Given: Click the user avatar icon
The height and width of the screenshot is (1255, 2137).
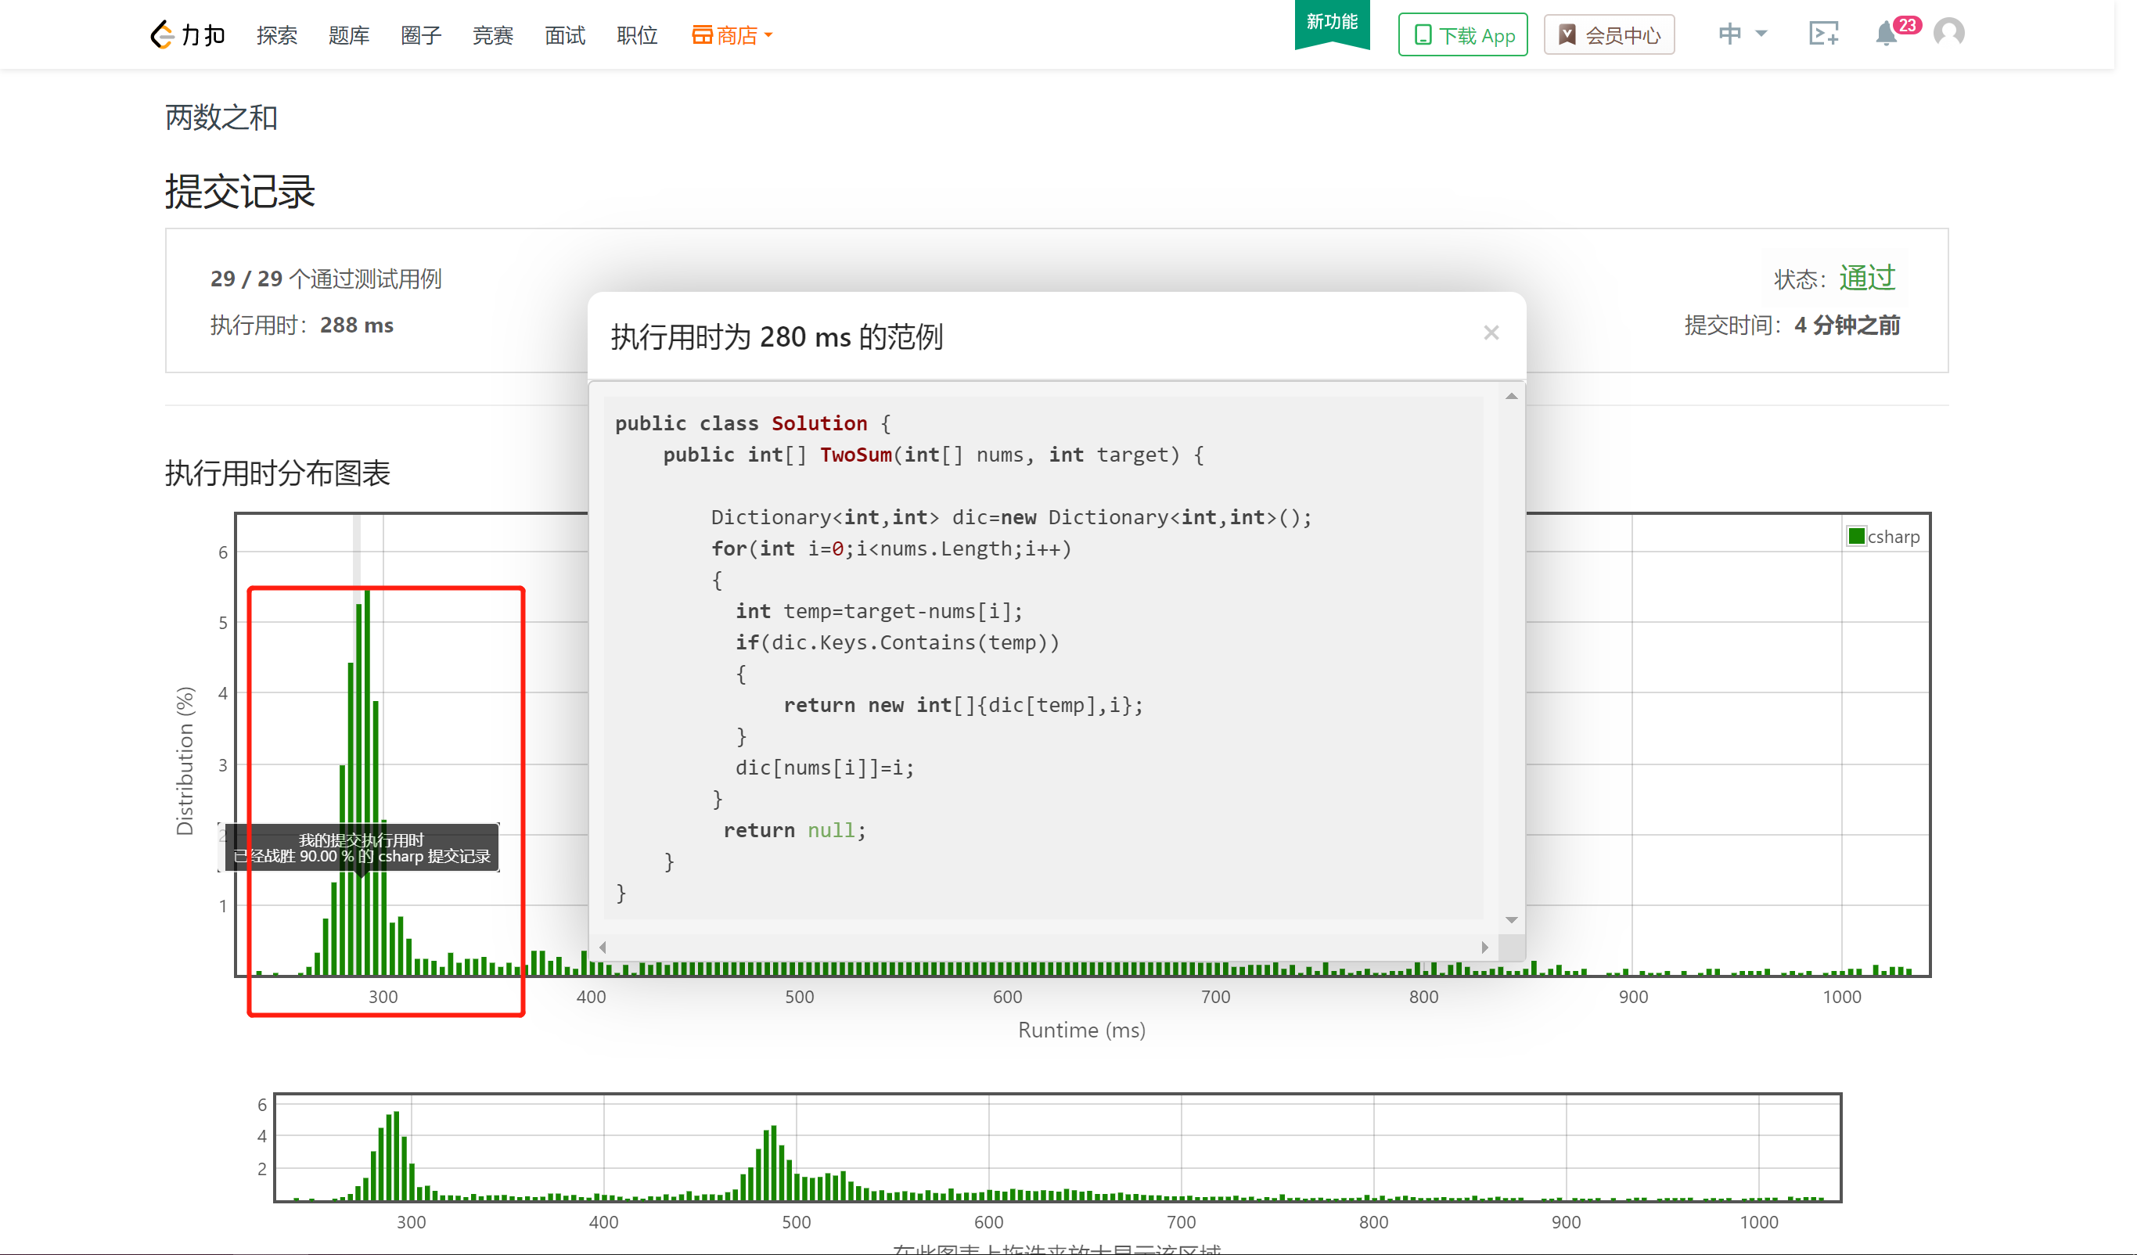Looking at the screenshot, I should click(1948, 33).
